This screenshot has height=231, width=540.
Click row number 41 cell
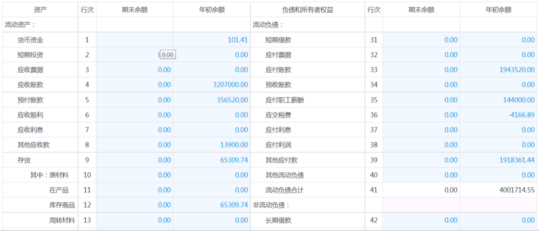click(373, 190)
